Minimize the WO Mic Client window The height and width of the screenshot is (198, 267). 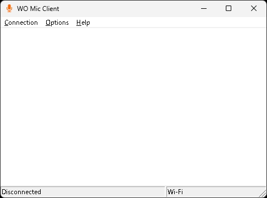[x=204, y=8]
